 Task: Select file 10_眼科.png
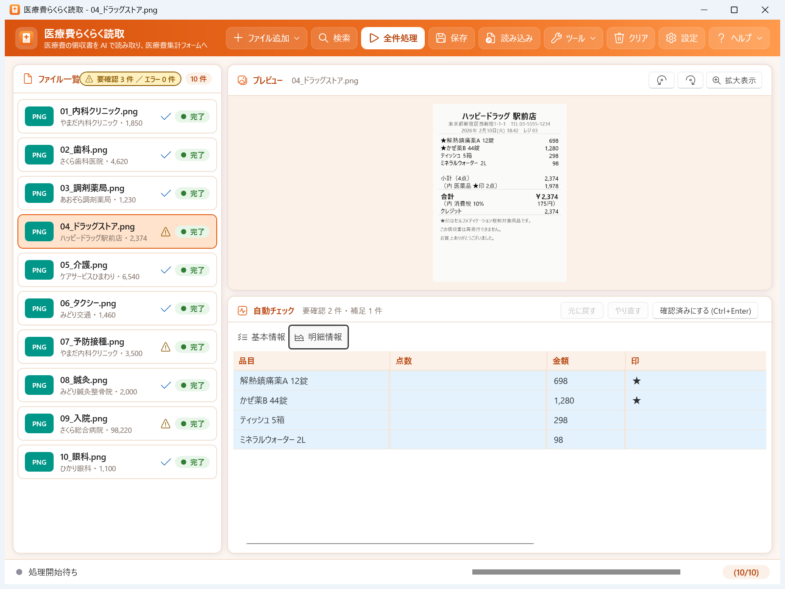117,462
